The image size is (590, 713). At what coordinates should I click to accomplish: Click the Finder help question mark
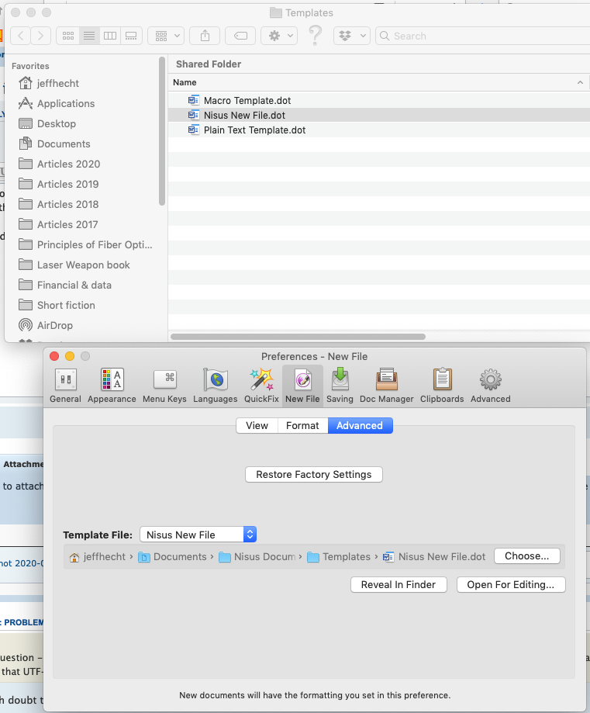pyautogui.click(x=315, y=36)
